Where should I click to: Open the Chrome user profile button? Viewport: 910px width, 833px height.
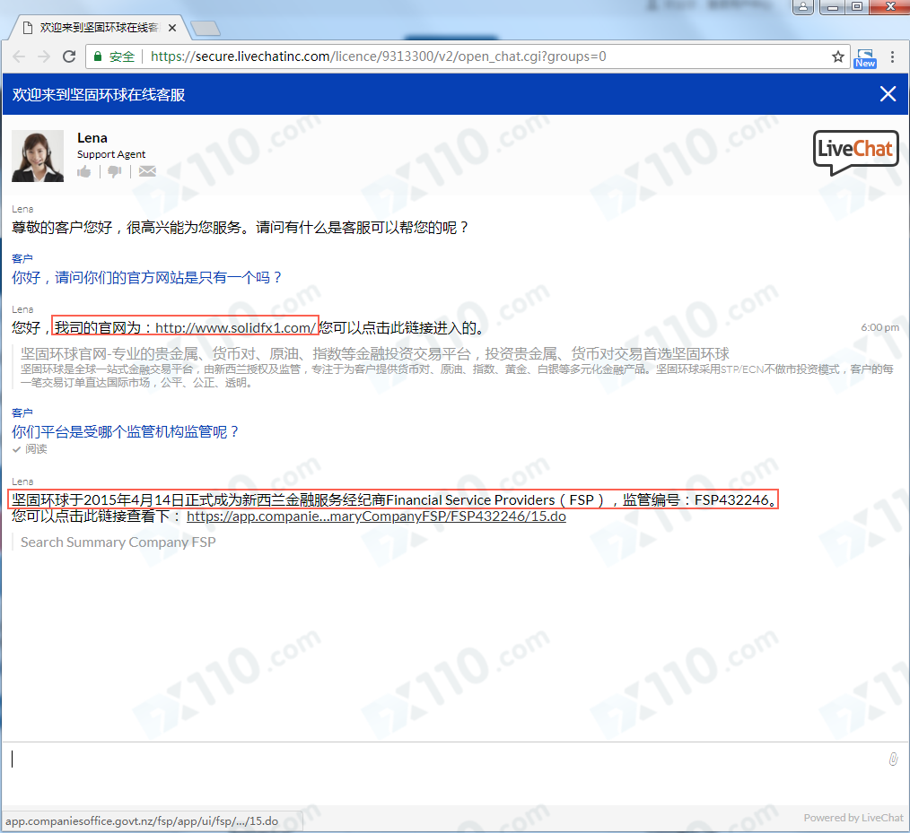[x=802, y=7]
